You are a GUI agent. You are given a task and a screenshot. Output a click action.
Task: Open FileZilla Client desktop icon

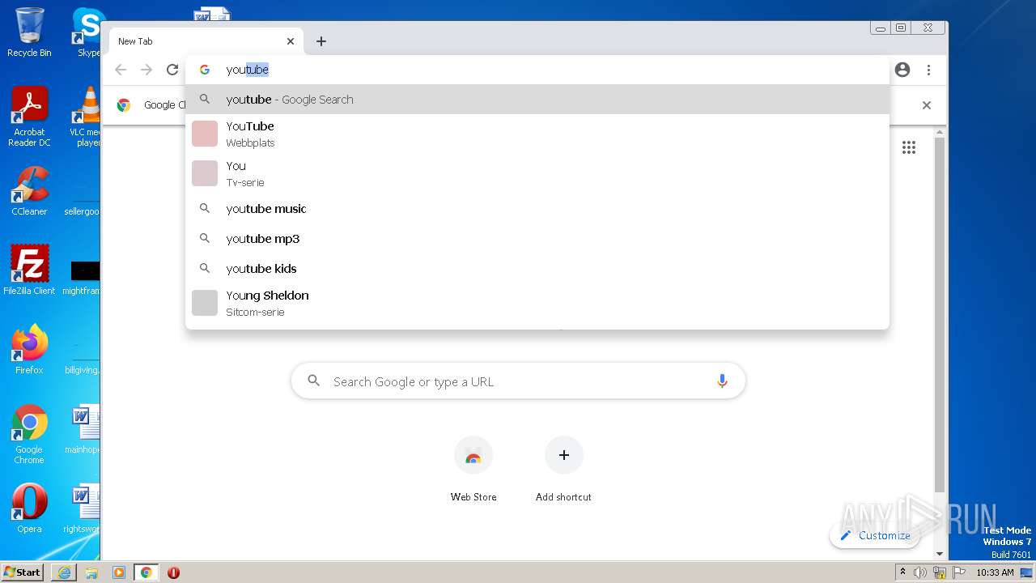pyautogui.click(x=29, y=270)
